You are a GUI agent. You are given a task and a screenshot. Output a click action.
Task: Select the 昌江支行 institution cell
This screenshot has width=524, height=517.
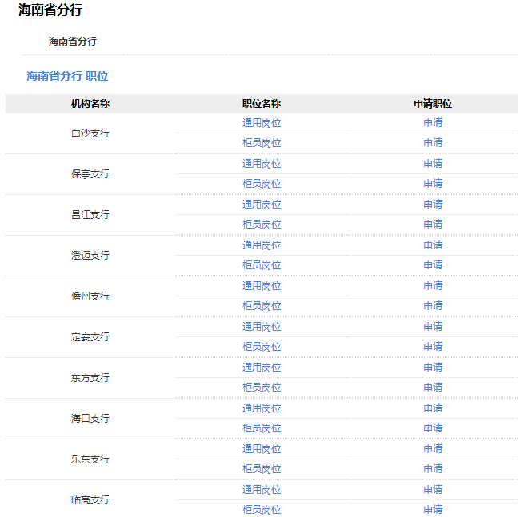[90, 215]
